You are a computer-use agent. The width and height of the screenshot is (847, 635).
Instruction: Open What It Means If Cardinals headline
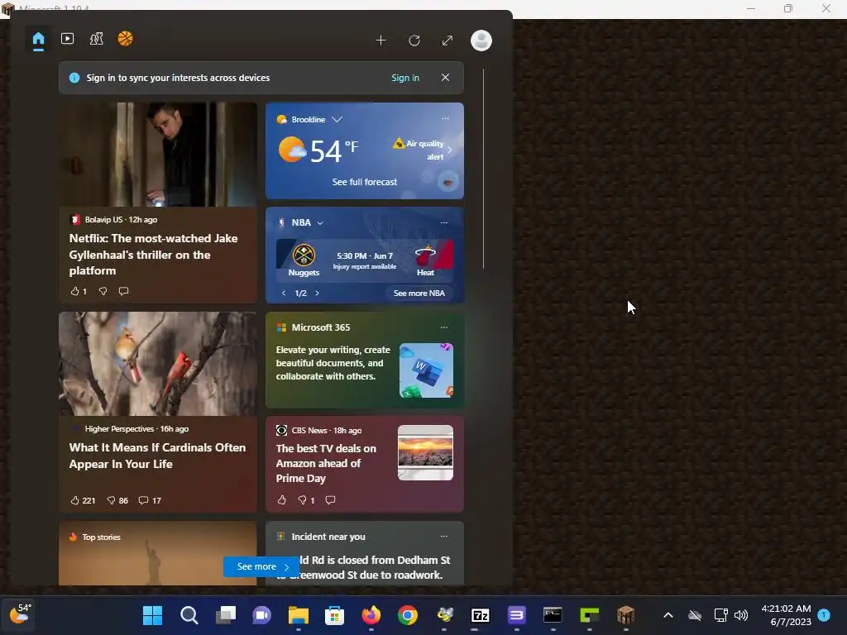(x=157, y=456)
